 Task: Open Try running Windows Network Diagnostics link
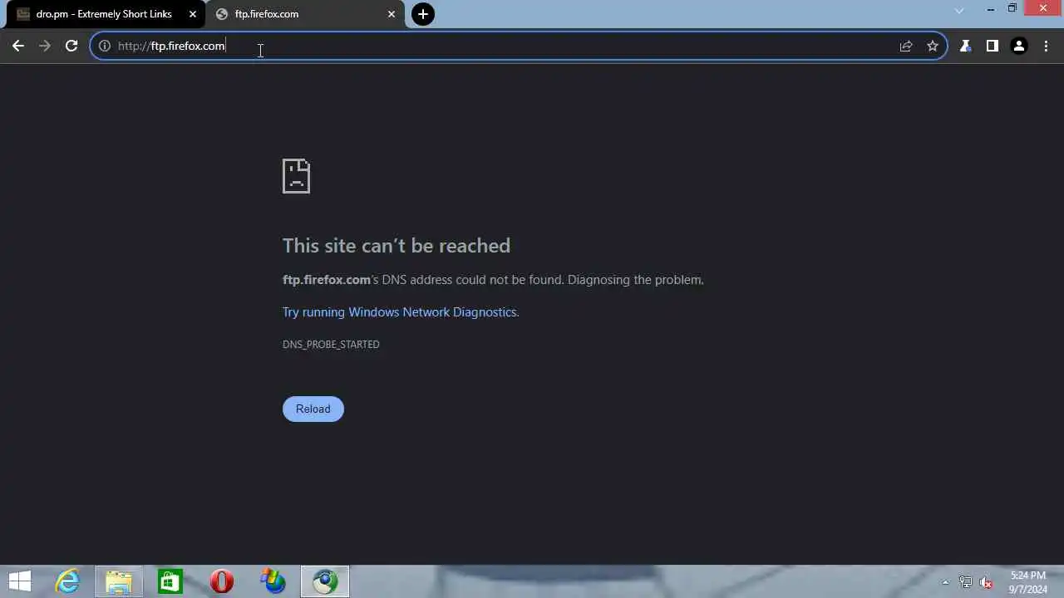(x=400, y=312)
